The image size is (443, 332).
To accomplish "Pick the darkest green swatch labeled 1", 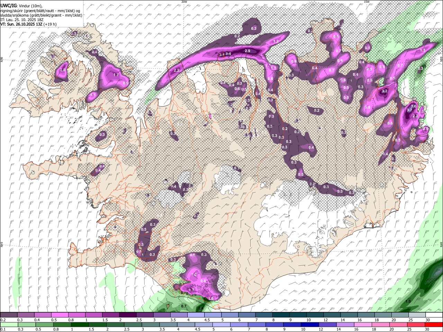I will click(x=80, y=324).
